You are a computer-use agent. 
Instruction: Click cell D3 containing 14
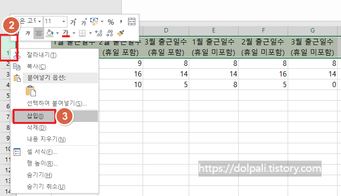click(166, 74)
